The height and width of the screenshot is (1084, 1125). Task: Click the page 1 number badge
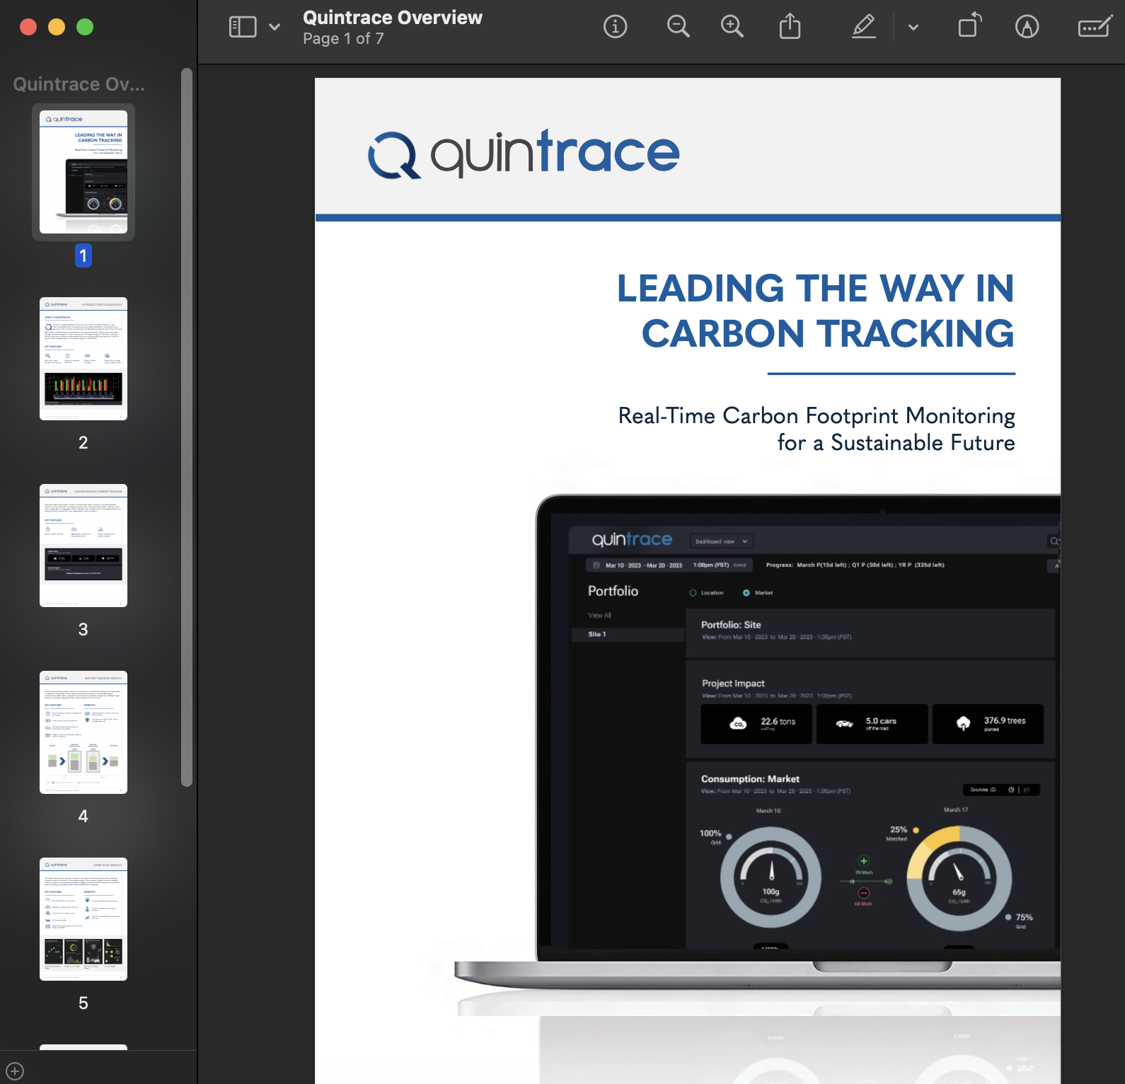pos(83,255)
